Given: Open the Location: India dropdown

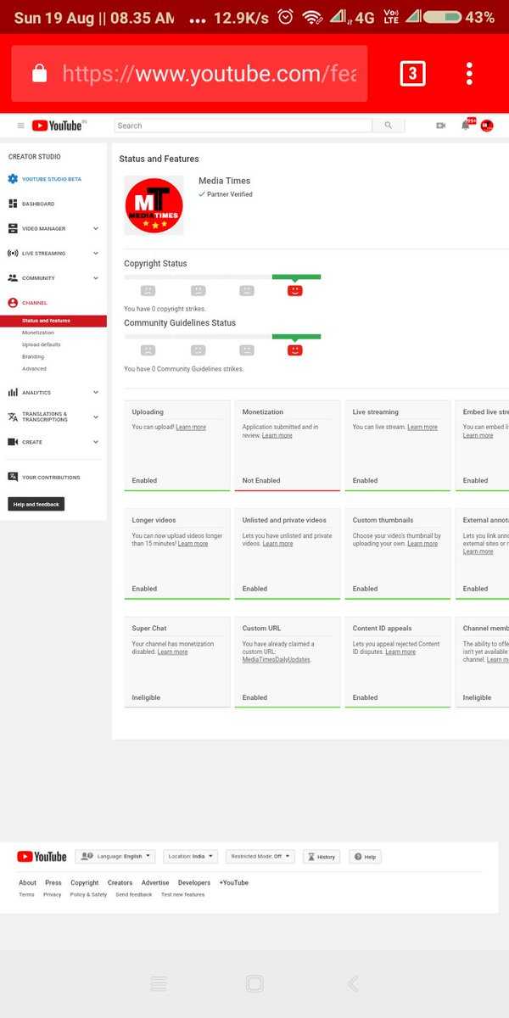Looking at the screenshot, I should pyautogui.click(x=191, y=857).
